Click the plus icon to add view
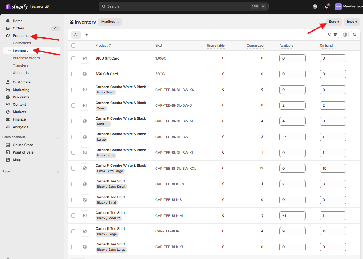 point(87,35)
